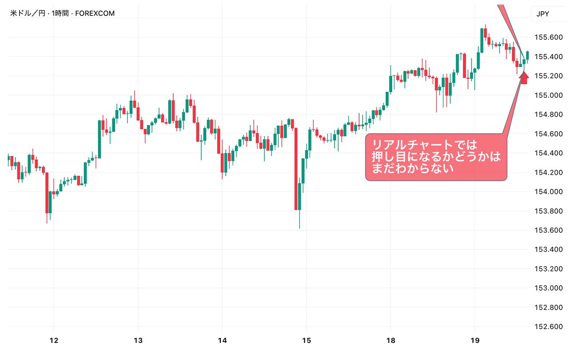Click the 155.000 price axis label

click(548, 95)
